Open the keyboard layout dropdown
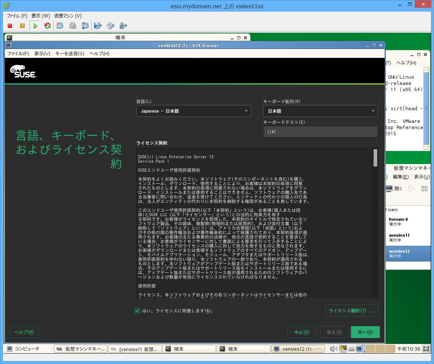The height and width of the screenshot is (364, 434). point(320,111)
